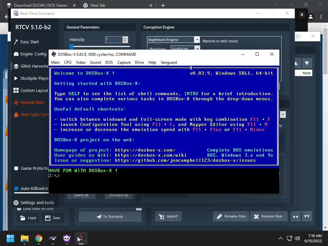Move item to top with double up arrows
The image size is (328, 246).
(296, 216)
